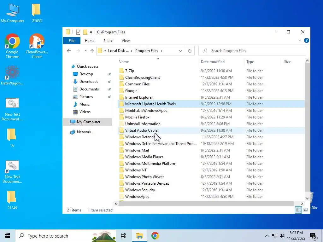
Task: Click the Search Program Files box
Action: [252, 51]
